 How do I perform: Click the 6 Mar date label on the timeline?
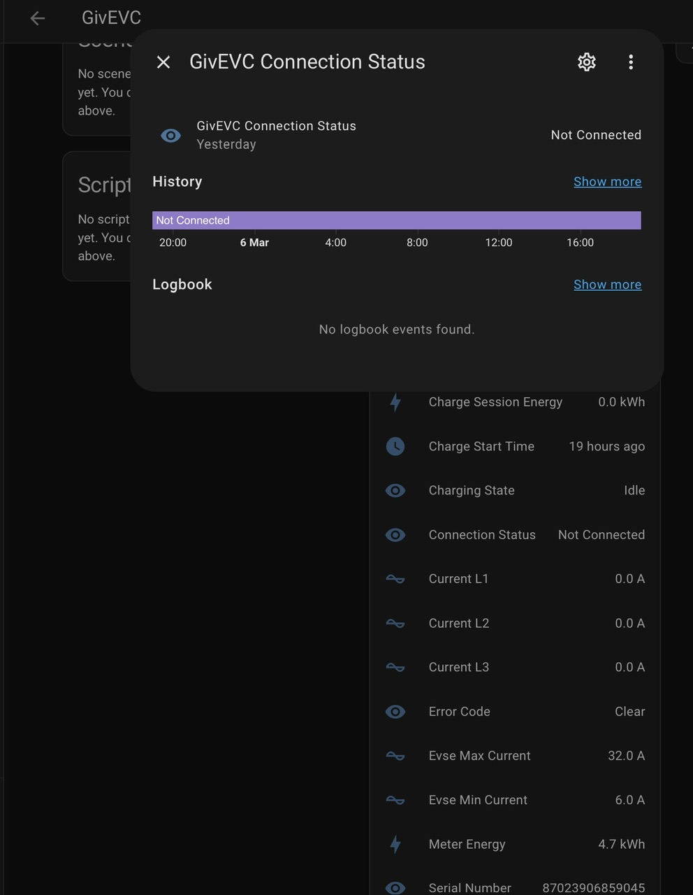[254, 243]
